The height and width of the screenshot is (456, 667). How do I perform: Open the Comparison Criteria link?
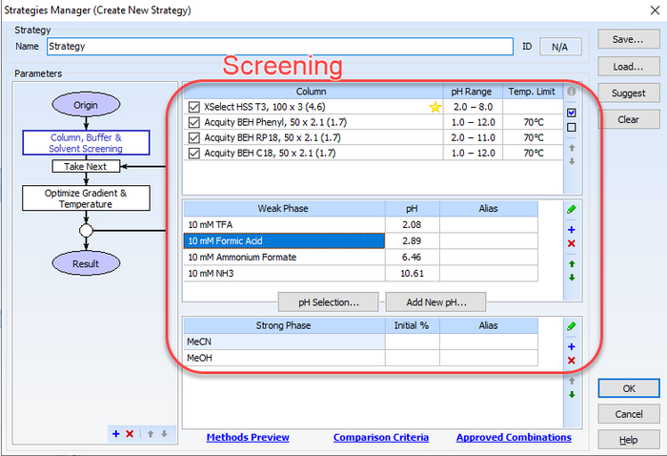coord(381,437)
